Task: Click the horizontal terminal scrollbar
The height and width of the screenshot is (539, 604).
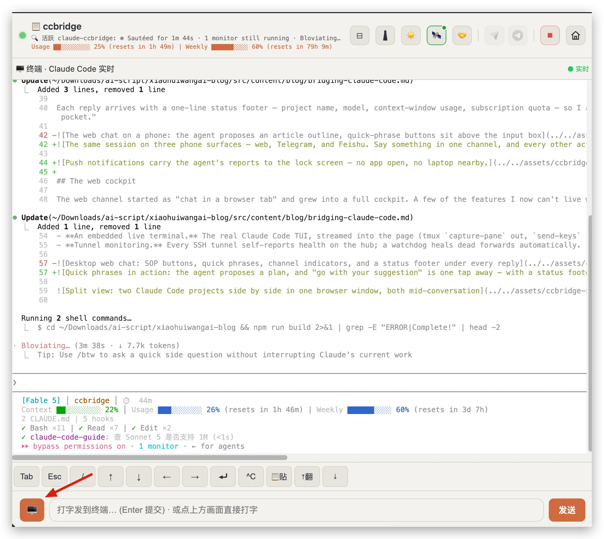Action: tap(149, 458)
